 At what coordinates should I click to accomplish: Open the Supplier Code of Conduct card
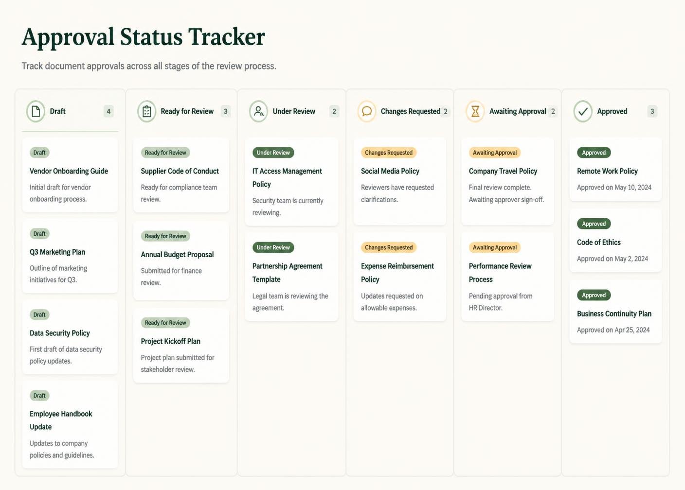181,175
